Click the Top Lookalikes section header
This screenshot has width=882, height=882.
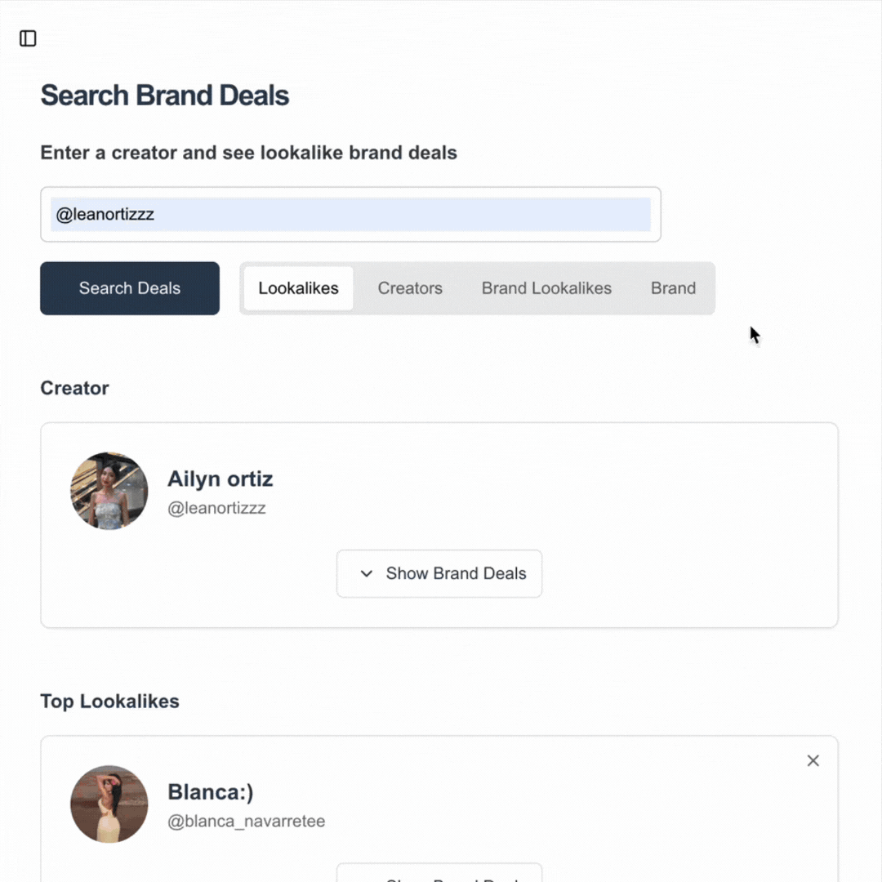(109, 701)
